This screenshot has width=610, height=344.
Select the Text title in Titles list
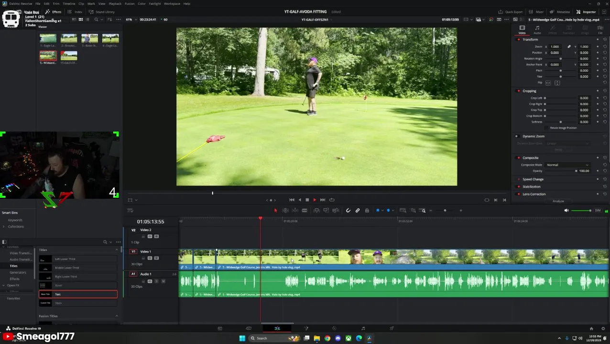(78, 294)
